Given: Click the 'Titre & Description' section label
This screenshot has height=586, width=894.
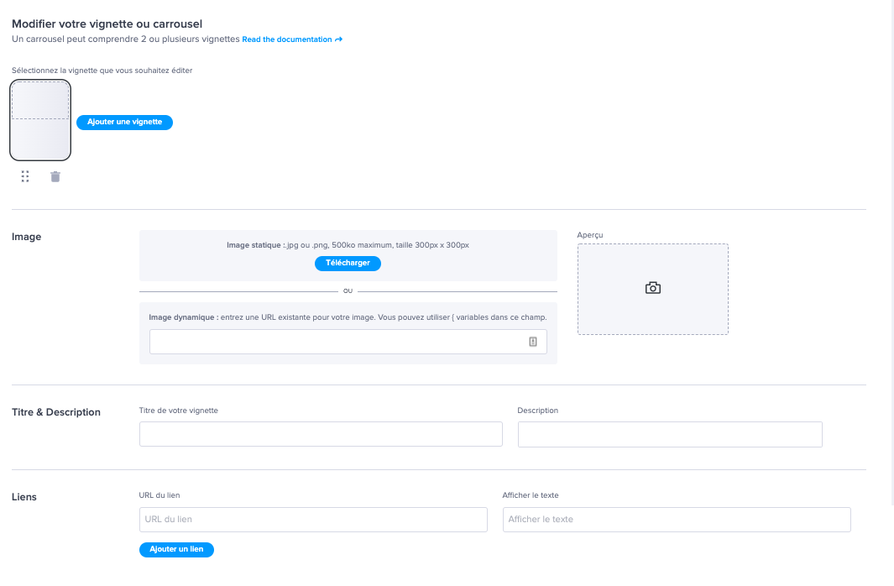Looking at the screenshot, I should pos(56,412).
